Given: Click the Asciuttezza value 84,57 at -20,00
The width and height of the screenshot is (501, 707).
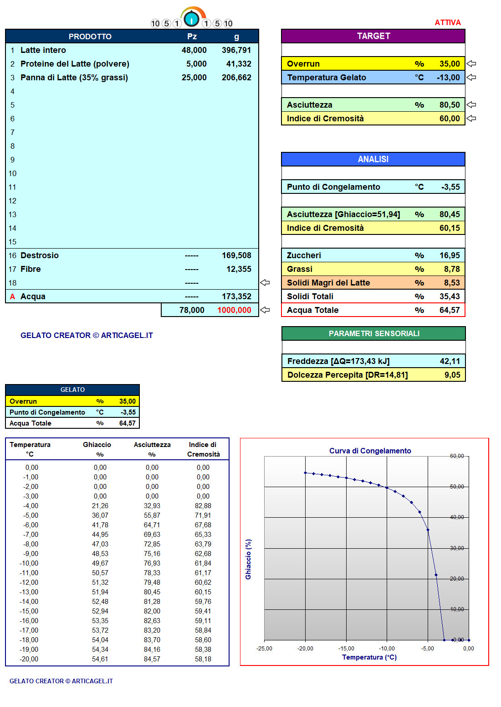Looking at the screenshot, I should 152,659.
